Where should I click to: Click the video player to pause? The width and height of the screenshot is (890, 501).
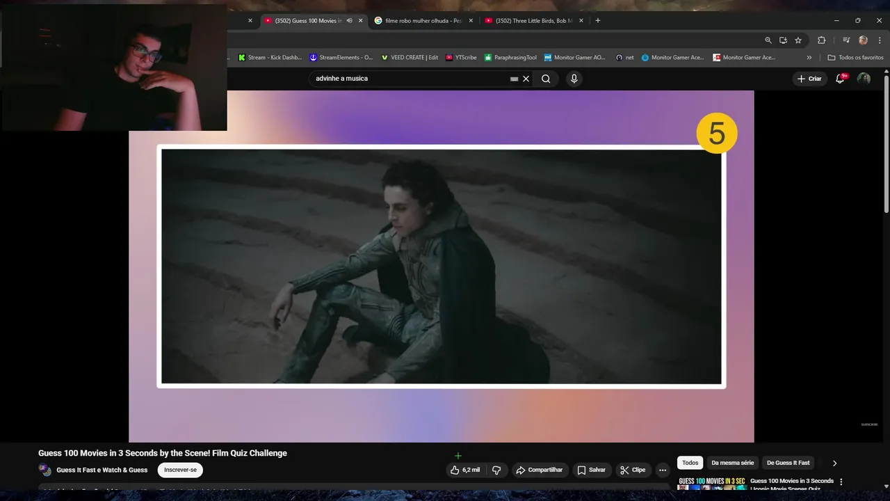coord(441,267)
